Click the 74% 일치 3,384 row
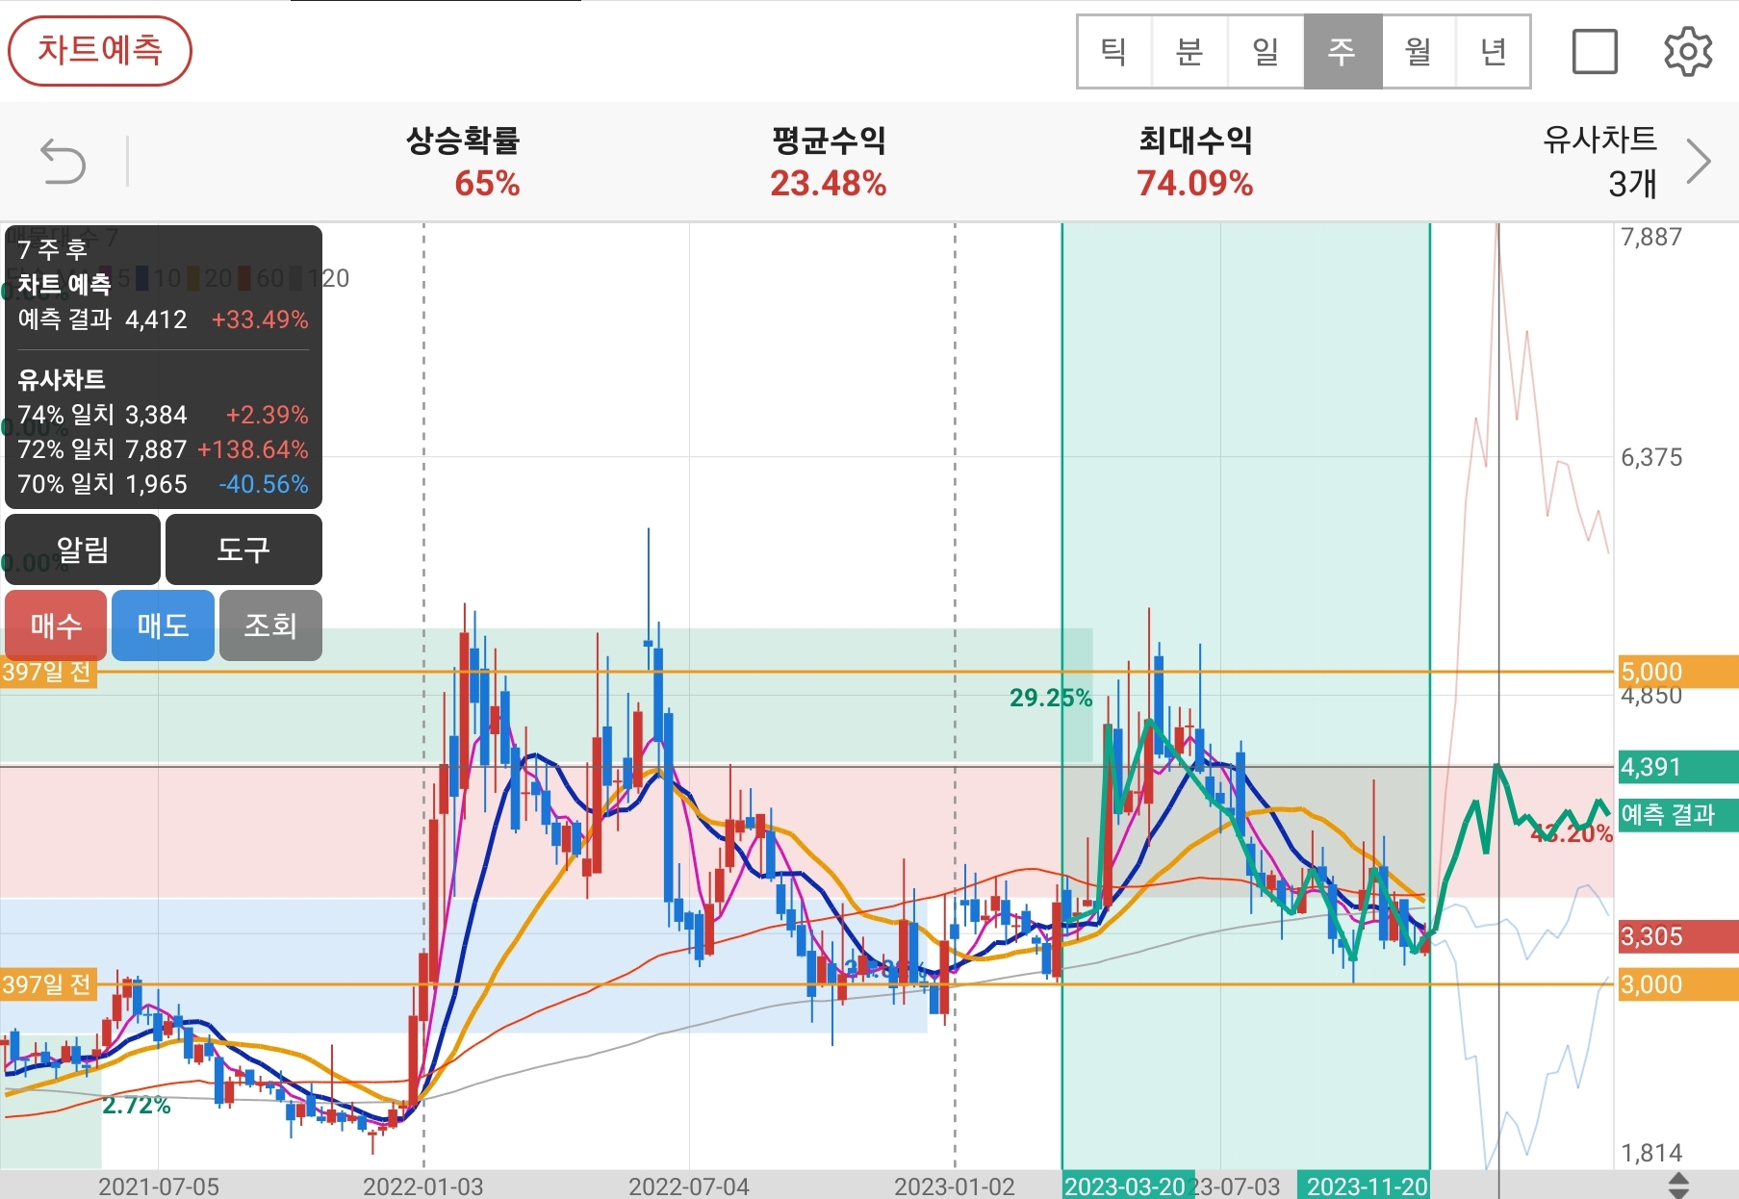This screenshot has width=1739, height=1199. (163, 415)
